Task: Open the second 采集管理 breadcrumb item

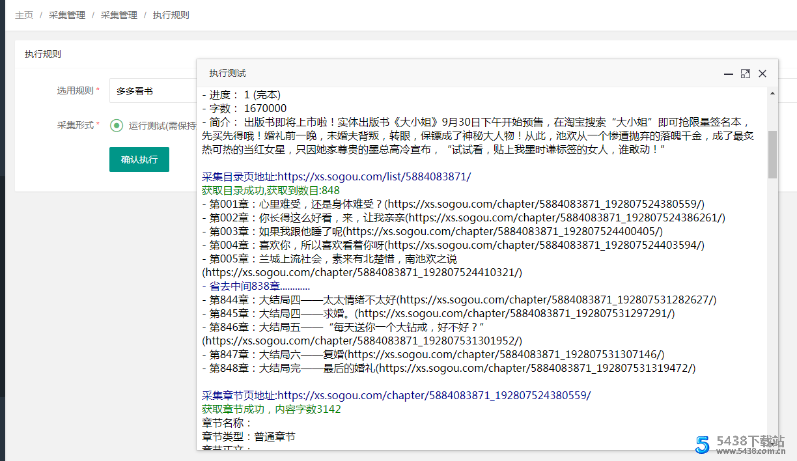Action: 119,15
